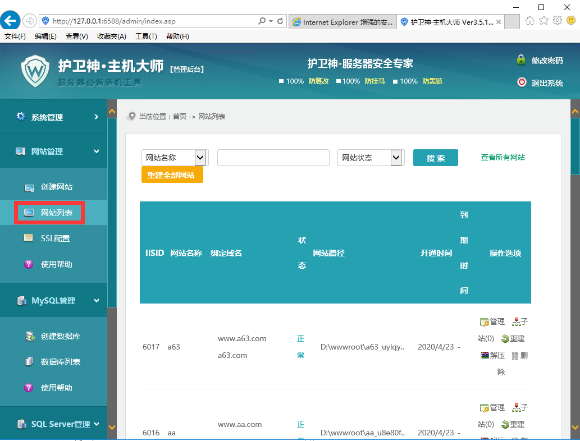Image resolution: width=580 pixels, height=441 pixels.
Task: Click 重建 for site a63
Action: pos(513,338)
